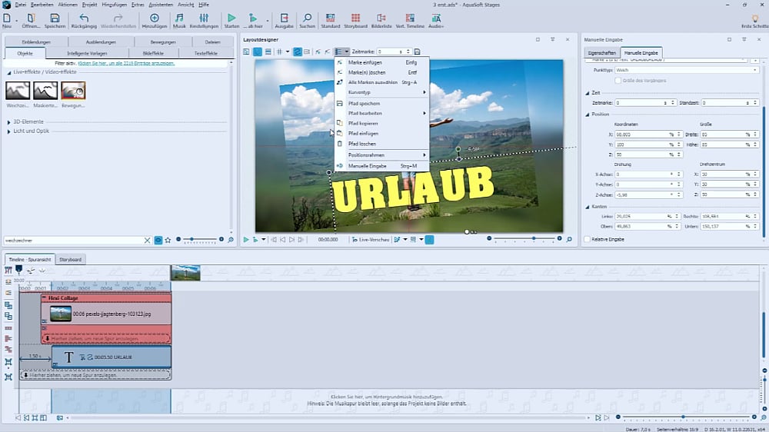Viewport: 769px width, 432px height.
Task: Open the Storyboard view icon
Action: tap(355, 17)
